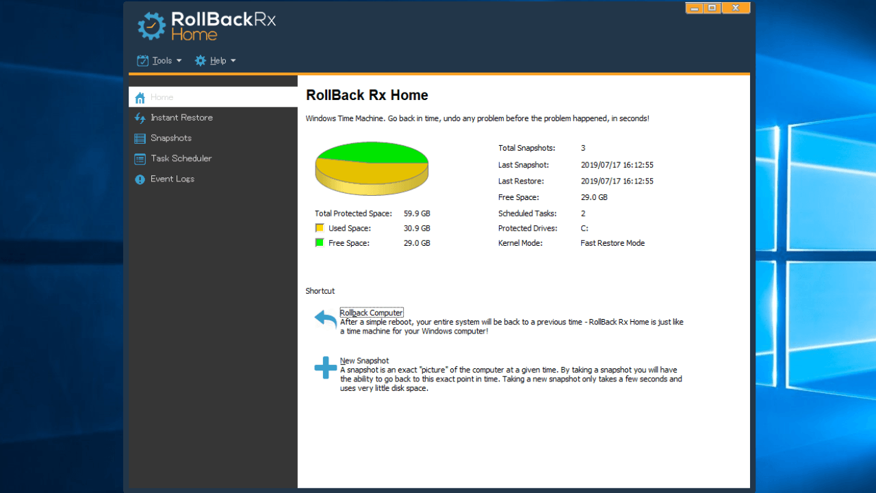Click the 'Kernel Mode:' label
The image size is (876, 493).
point(520,243)
